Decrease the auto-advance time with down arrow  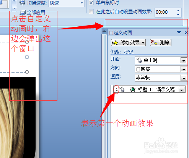click(x=178, y=15)
